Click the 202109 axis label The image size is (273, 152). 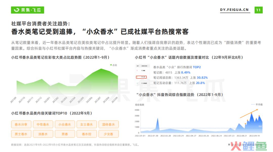pos(13,100)
